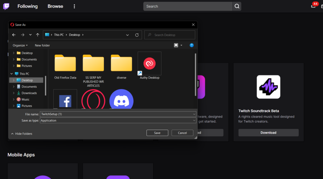Viewport: 323px width, 179px height.
Task: Go forward in Save As dialog
Action: (23, 35)
